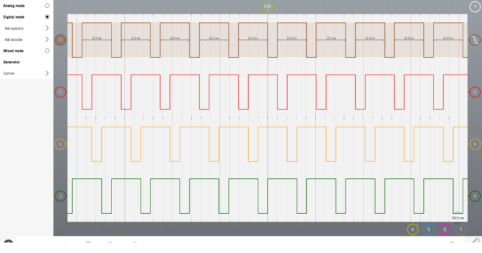Select the red channel 1 indicator
Viewport: 482px width, 253px height.
pyautogui.click(x=60, y=92)
